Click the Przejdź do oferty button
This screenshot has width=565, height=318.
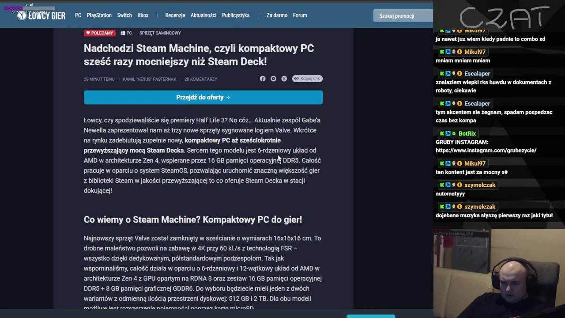tap(203, 97)
